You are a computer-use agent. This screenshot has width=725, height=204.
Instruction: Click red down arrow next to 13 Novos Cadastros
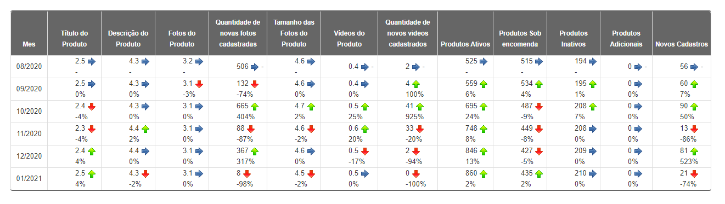pyautogui.click(x=694, y=129)
